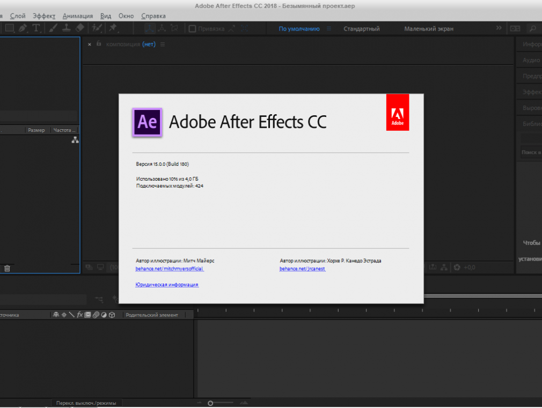Select the Rectangle shape tool
This screenshot has height=408, width=542.
point(9,28)
